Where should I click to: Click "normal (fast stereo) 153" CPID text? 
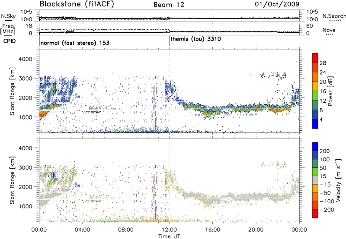[x=75, y=43]
